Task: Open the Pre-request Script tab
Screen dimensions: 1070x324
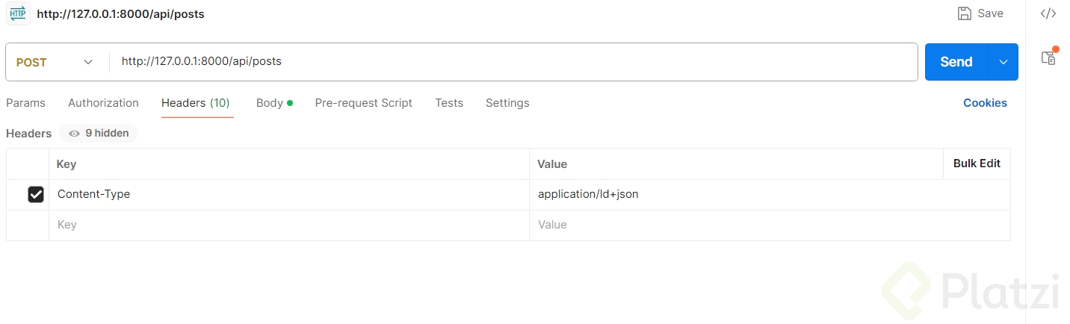Action: pyautogui.click(x=363, y=103)
